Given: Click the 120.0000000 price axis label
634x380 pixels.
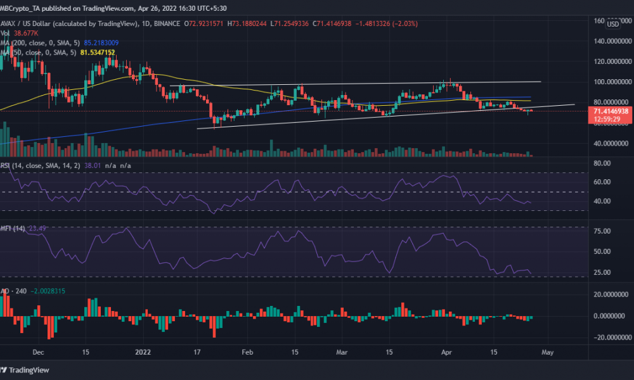Looking at the screenshot, I should tap(613, 62).
